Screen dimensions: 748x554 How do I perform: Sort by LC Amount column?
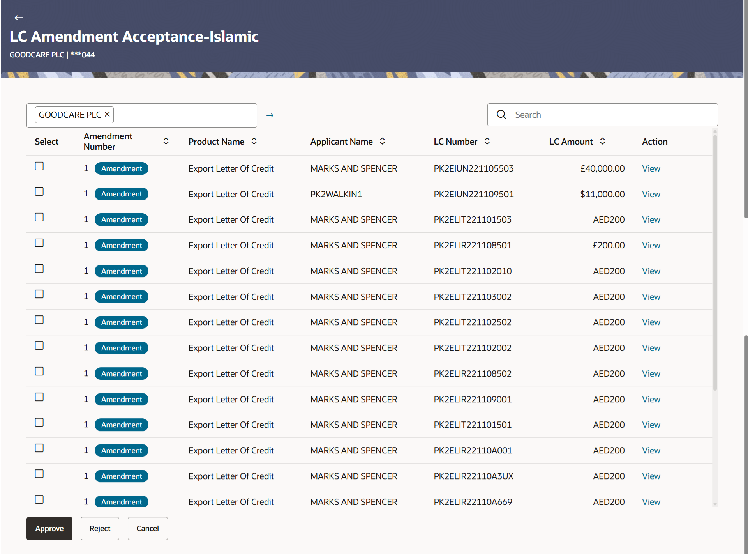[x=602, y=141]
